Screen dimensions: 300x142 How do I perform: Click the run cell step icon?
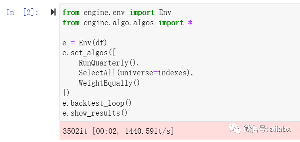click(x=53, y=12)
